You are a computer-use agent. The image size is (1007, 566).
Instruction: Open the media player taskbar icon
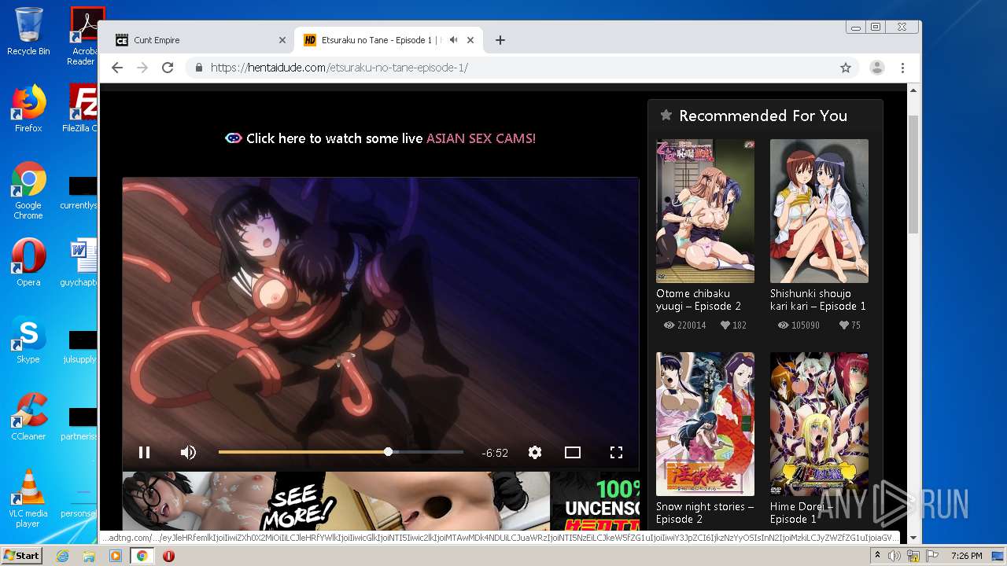click(116, 556)
